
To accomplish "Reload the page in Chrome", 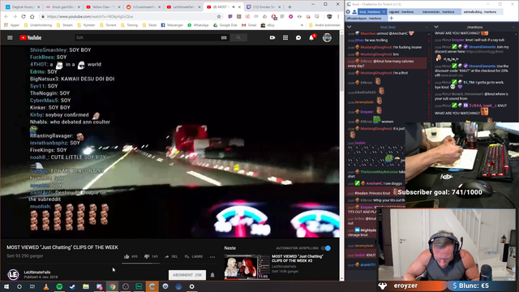I will (24, 16).
